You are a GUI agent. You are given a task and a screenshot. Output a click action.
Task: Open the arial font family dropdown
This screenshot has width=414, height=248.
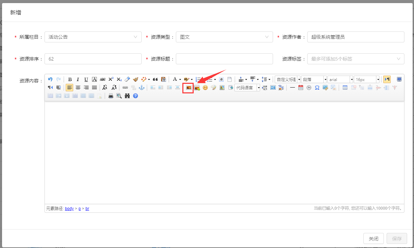coord(340,79)
